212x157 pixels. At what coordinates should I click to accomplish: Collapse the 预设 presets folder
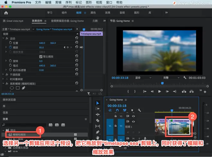point(3,130)
